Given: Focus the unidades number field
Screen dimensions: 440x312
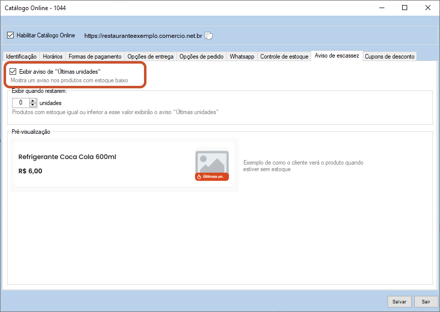Looking at the screenshot, I should [x=21, y=103].
